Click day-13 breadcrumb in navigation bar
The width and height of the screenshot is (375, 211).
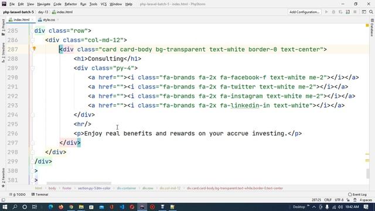(43, 12)
